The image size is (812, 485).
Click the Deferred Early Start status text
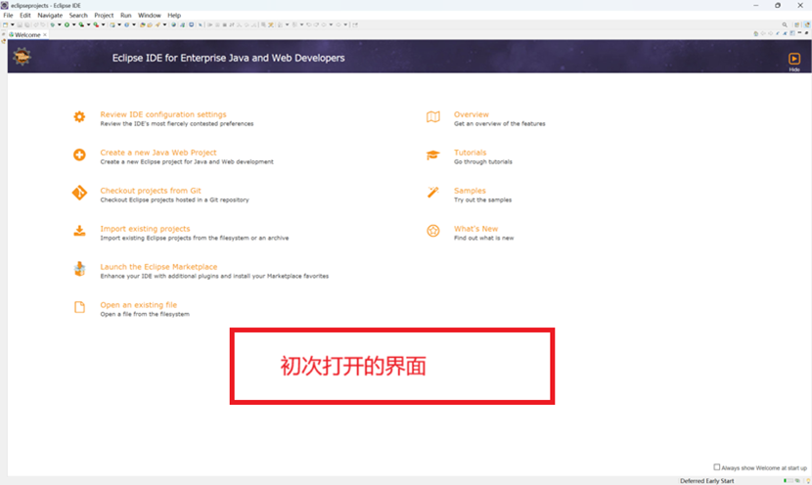pos(707,481)
